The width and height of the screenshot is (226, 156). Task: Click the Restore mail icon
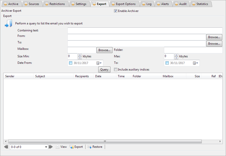(x=89, y=147)
